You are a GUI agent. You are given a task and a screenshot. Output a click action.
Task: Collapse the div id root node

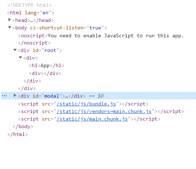pyautogui.click(x=15, y=50)
